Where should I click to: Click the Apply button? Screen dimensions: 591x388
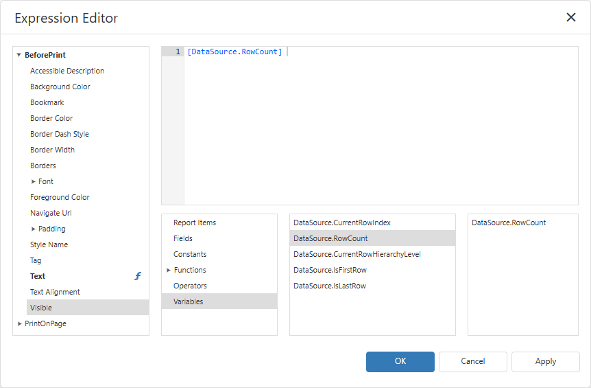[x=545, y=362]
